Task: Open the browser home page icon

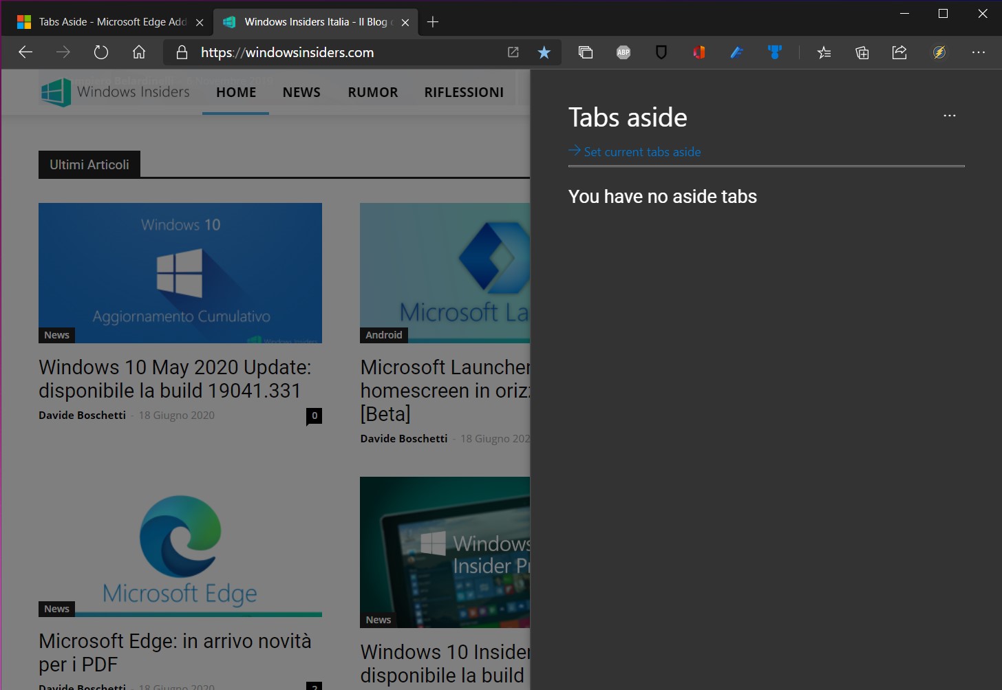Action: (139, 52)
